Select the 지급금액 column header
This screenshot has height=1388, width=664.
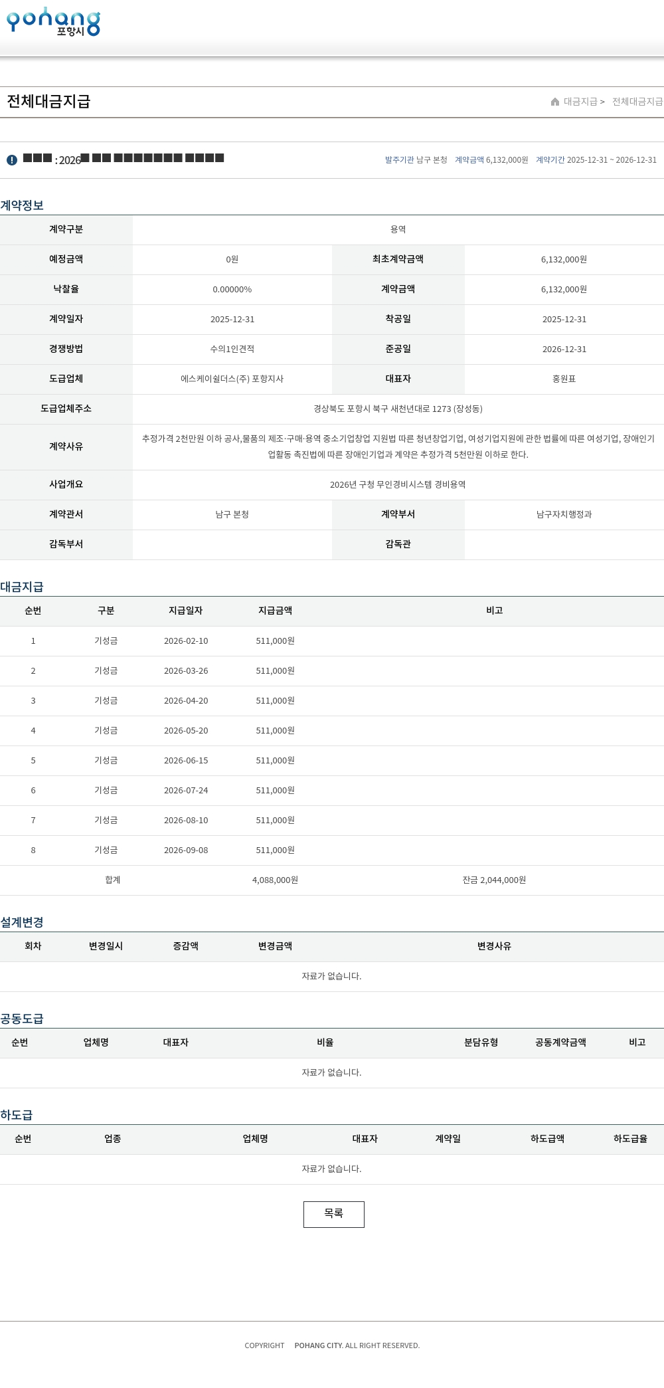(x=276, y=611)
